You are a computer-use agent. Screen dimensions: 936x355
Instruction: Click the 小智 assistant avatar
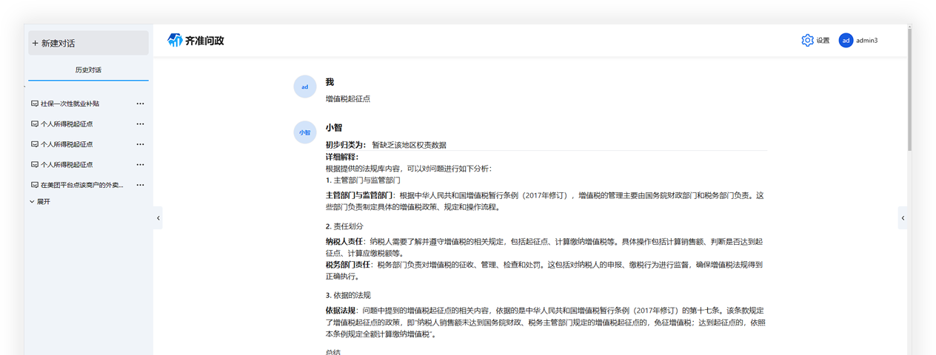pos(304,132)
